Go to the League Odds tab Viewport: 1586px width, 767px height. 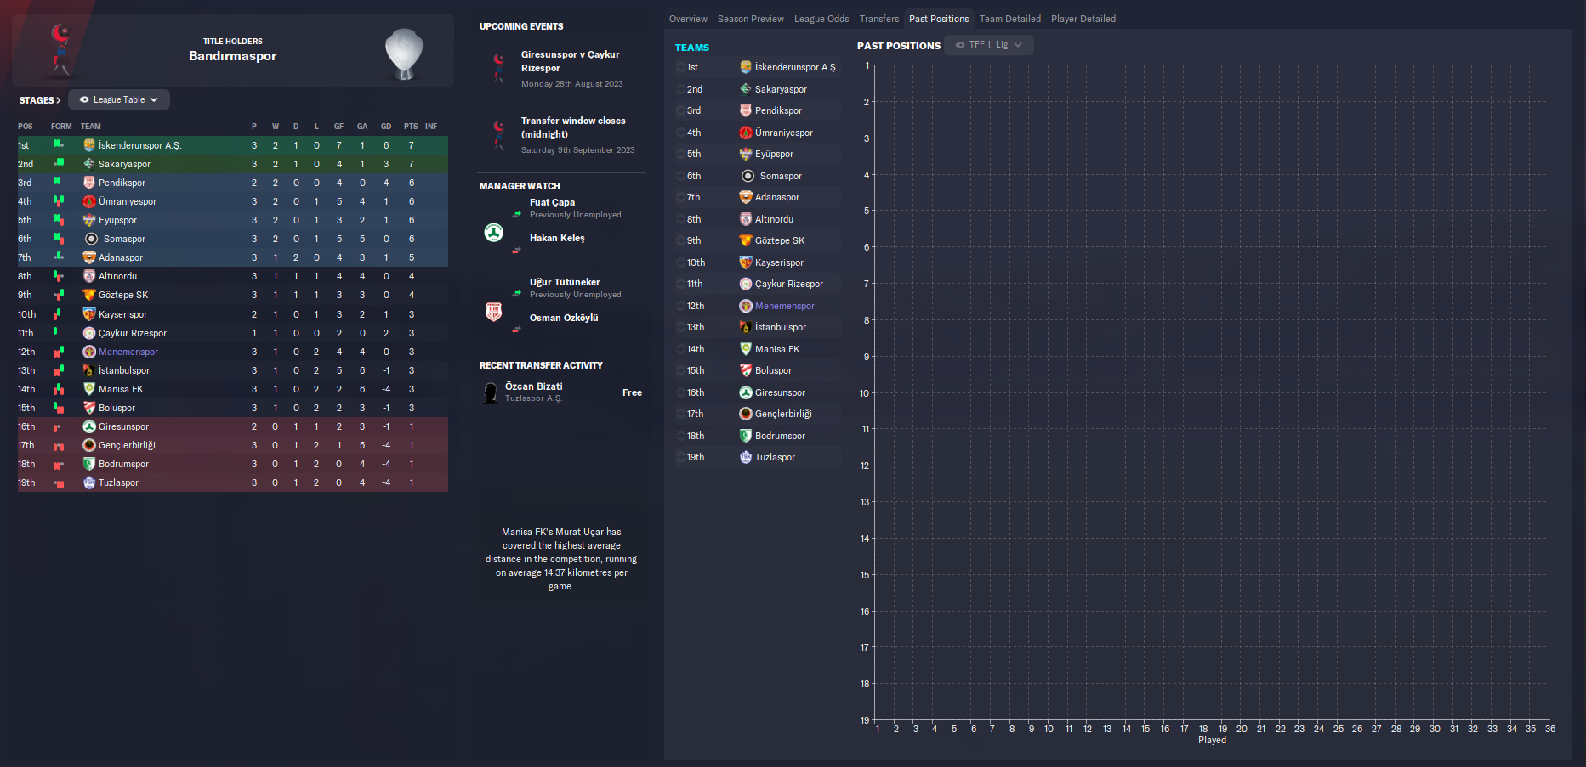(821, 19)
